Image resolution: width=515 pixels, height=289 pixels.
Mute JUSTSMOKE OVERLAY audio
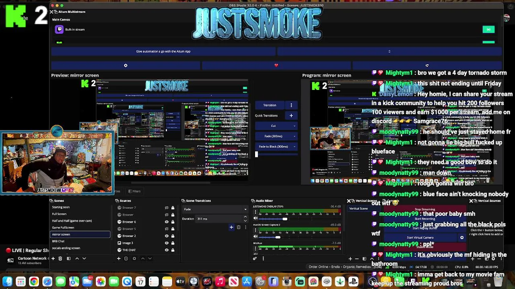pyautogui.click(x=255, y=219)
